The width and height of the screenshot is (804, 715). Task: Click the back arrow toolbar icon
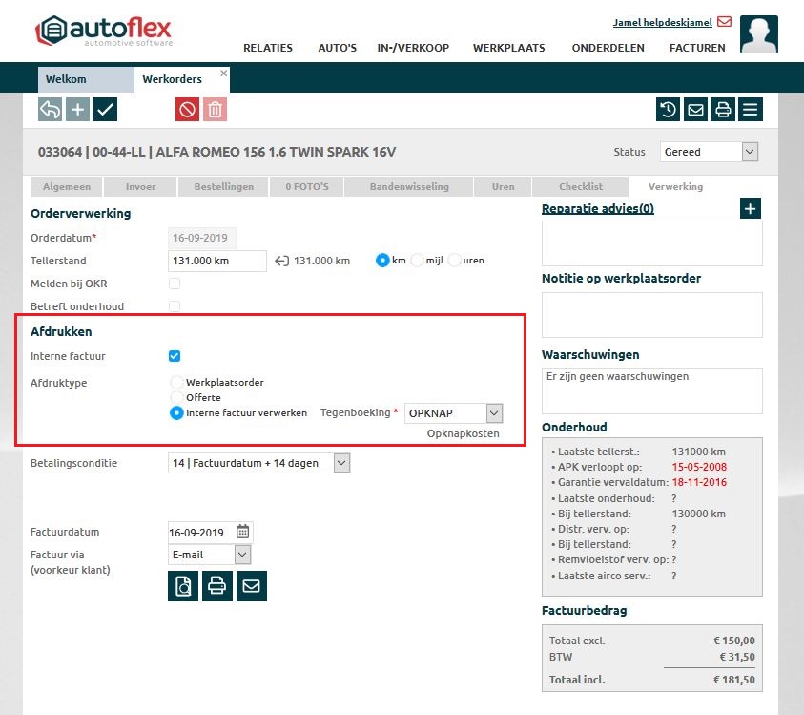click(x=51, y=110)
